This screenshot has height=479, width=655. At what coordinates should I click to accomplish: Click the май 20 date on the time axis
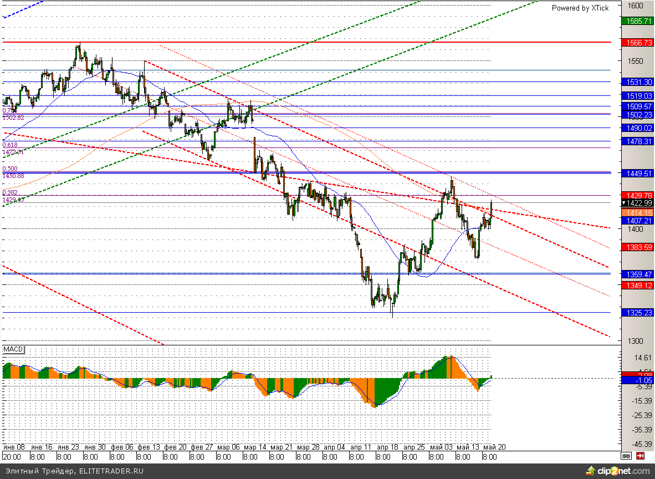coord(494,447)
